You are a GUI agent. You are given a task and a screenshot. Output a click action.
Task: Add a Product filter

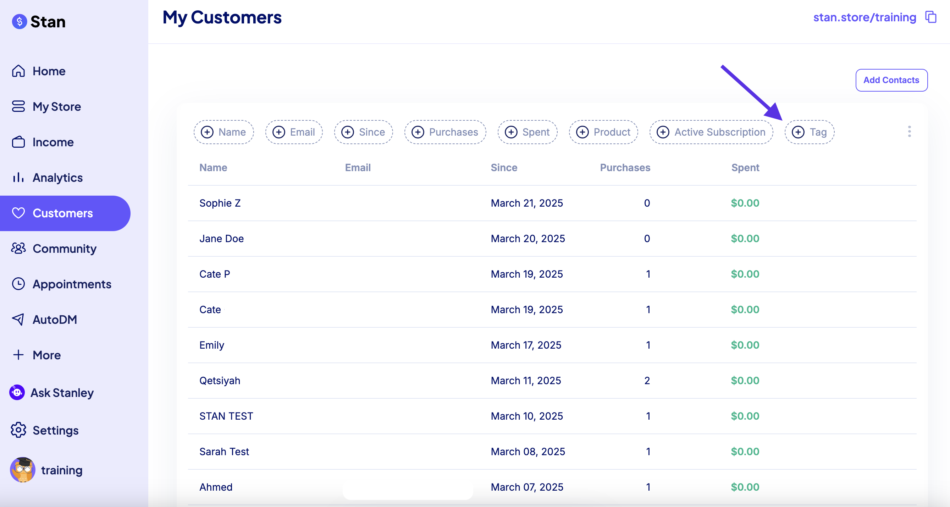coord(603,132)
